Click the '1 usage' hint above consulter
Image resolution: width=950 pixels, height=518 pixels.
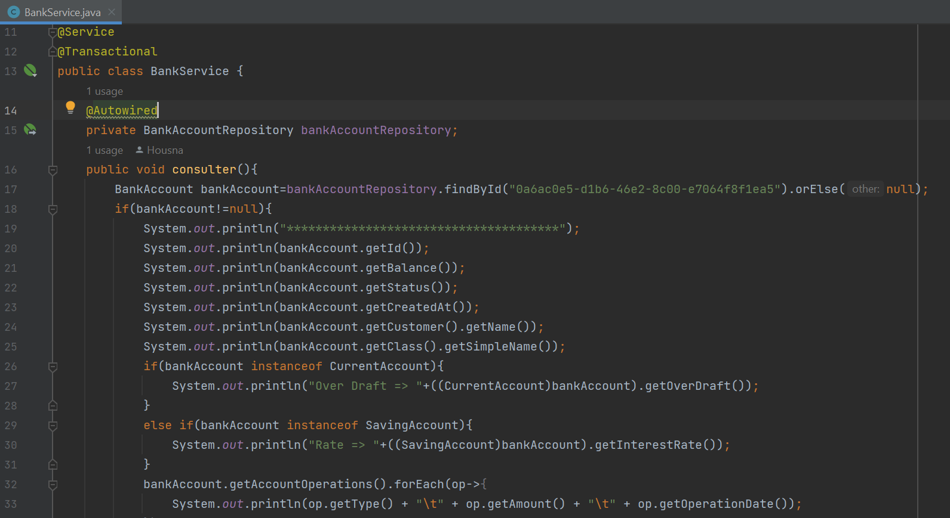click(x=104, y=150)
